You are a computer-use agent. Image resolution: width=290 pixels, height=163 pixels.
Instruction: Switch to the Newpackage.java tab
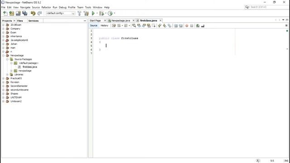121,20
